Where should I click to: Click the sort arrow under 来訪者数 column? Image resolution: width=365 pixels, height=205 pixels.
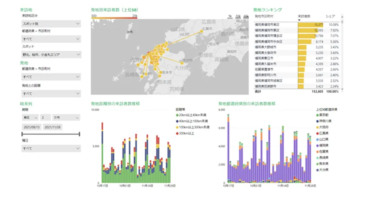(x=300, y=20)
